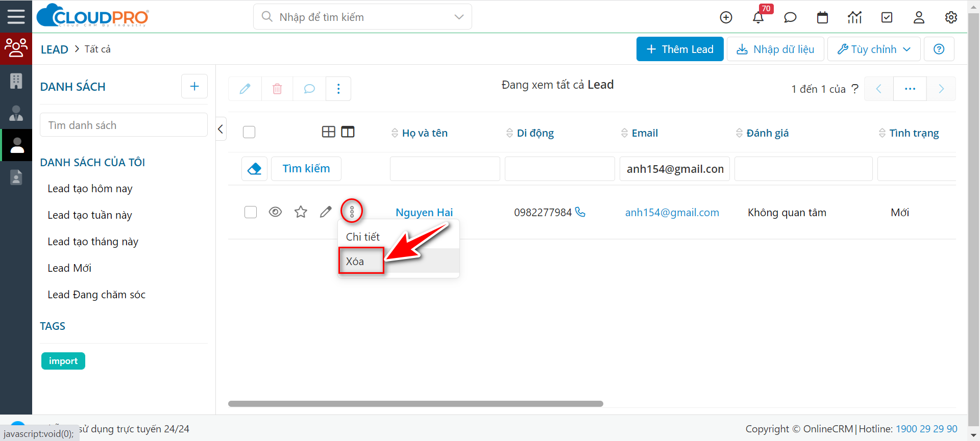Choose Xóa from the row menu
This screenshot has height=441, width=980.
pos(399,261)
